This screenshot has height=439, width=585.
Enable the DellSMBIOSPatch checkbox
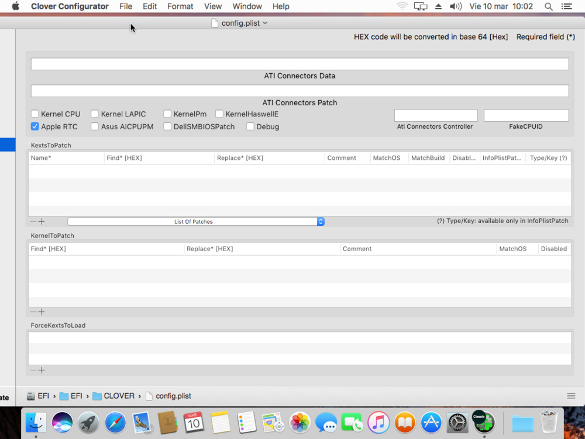point(167,126)
